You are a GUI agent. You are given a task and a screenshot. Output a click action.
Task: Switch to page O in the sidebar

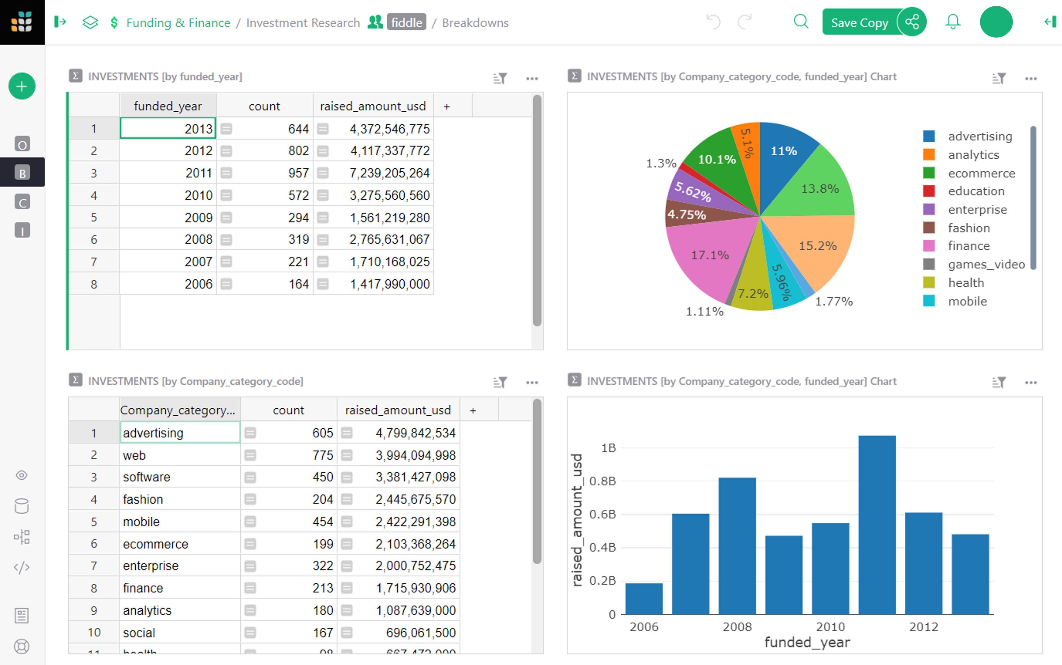tap(22, 144)
